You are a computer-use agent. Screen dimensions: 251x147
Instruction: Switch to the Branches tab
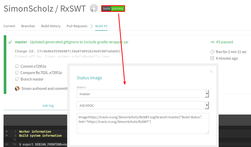28,26
